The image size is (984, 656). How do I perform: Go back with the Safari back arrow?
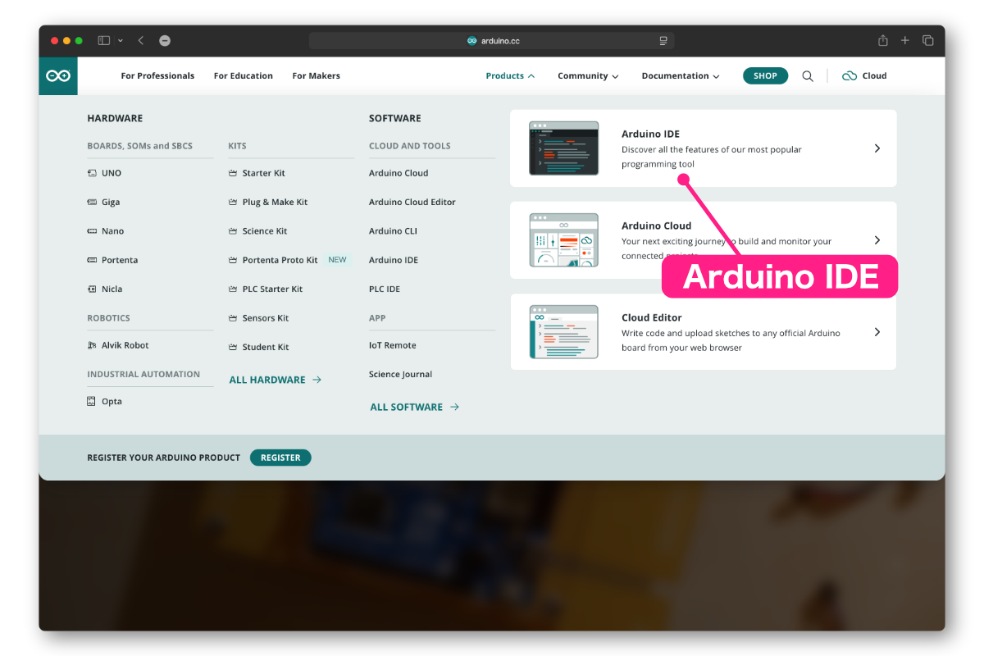coord(141,40)
